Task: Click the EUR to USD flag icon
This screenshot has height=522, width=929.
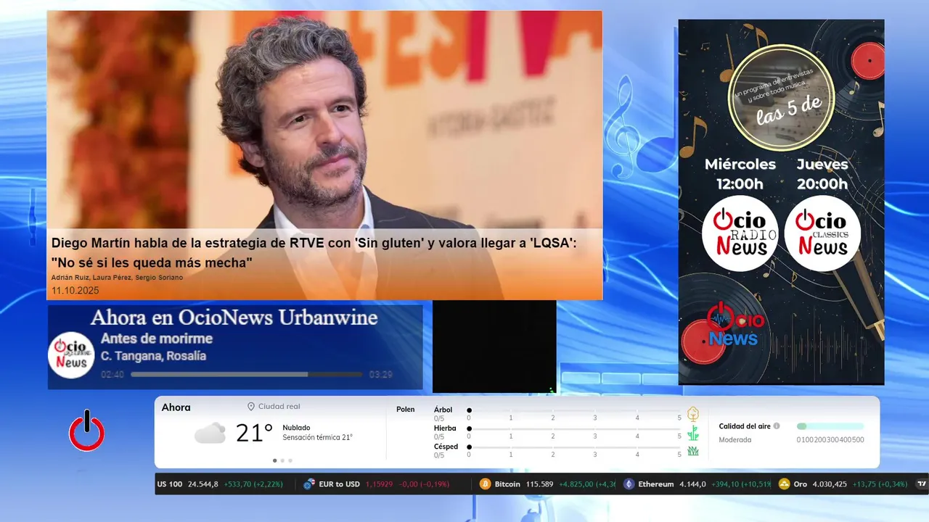Action: [x=309, y=484]
